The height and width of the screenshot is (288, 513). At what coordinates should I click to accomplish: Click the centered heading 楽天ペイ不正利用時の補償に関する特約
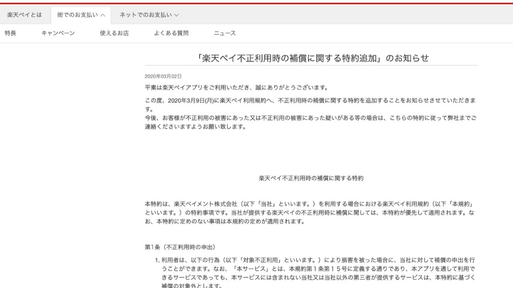click(311, 179)
